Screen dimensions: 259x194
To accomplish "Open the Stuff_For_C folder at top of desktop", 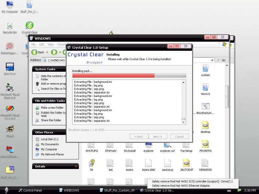I will (29, 7).
